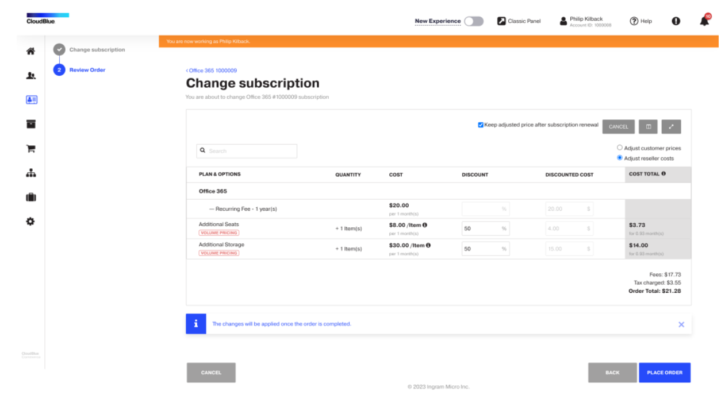Open the highlighted Account card sidebar icon
The width and height of the screenshot is (725, 403).
(x=30, y=99)
